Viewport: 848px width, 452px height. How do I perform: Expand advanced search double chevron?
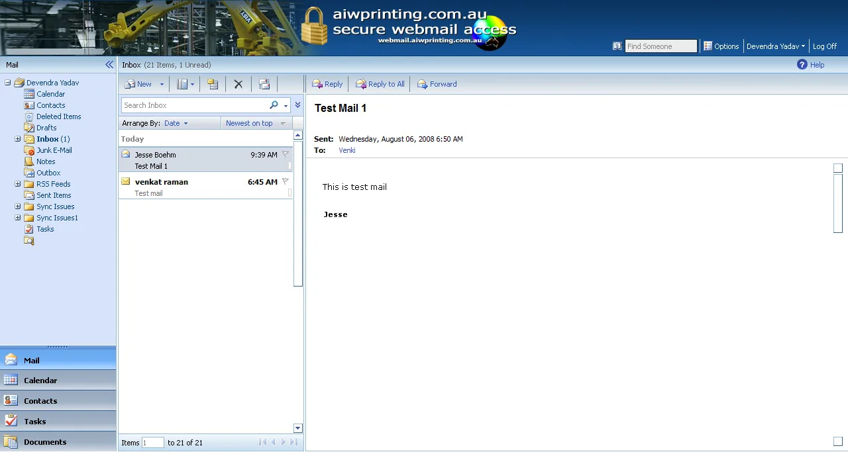point(297,105)
